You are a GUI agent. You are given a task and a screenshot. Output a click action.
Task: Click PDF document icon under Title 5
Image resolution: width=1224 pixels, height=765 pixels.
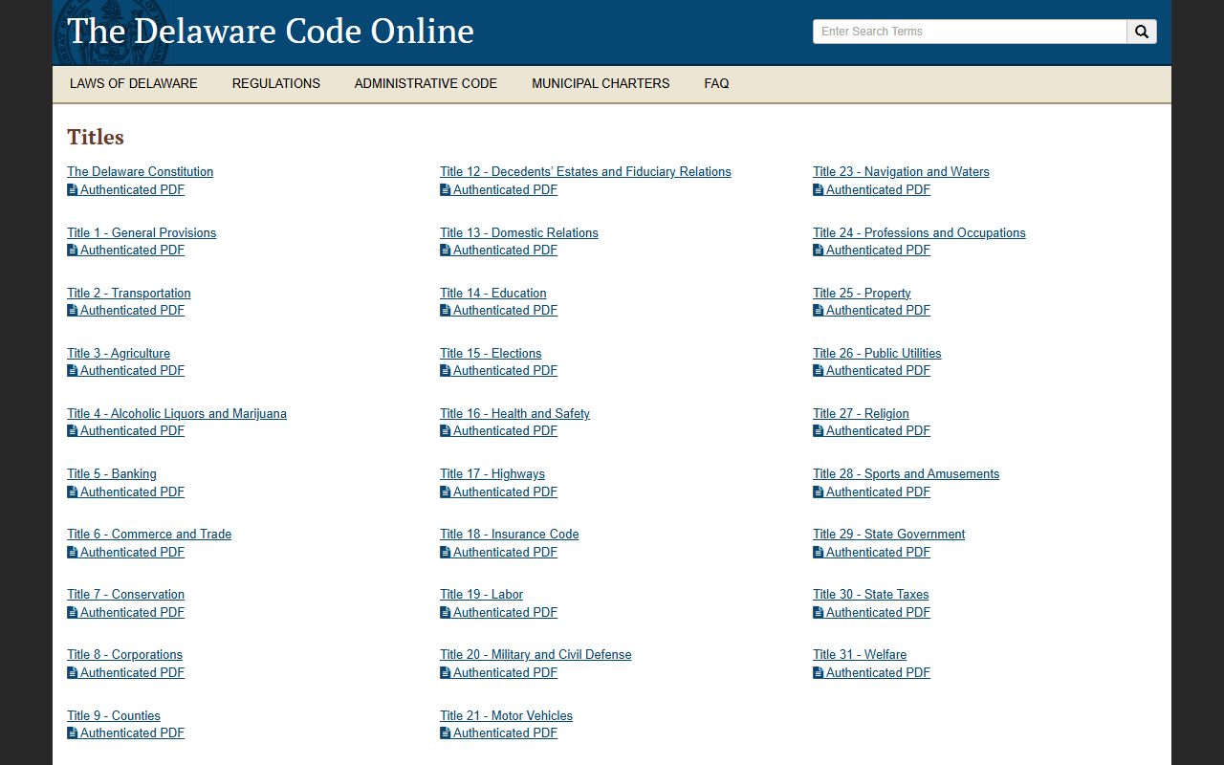pyautogui.click(x=73, y=492)
